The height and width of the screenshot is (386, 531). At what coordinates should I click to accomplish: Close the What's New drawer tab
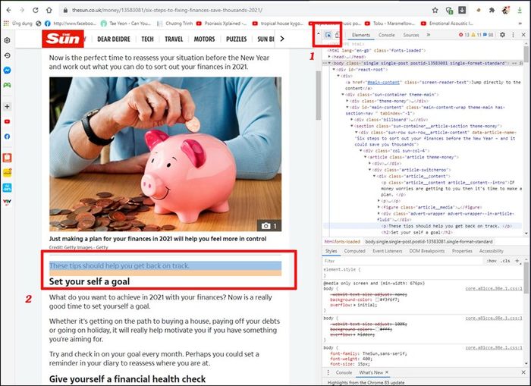[x=387, y=372]
